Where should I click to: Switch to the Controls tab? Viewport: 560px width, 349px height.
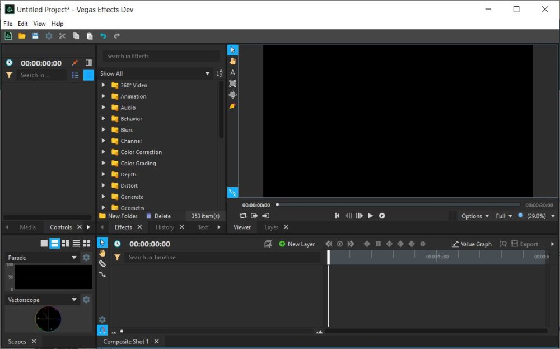click(60, 227)
